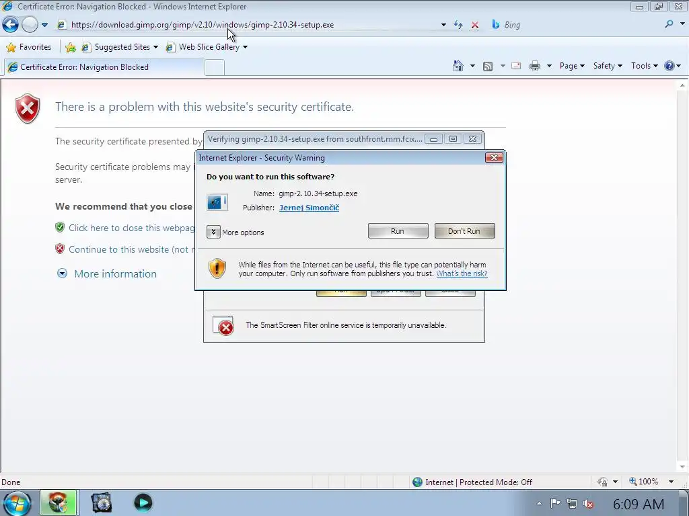Open the Print options dropdown arrow
This screenshot has width=689, height=516.
549,67
